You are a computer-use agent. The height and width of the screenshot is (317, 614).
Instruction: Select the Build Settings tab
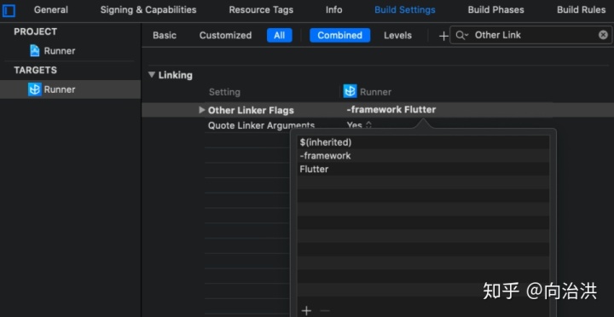click(x=405, y=9)
